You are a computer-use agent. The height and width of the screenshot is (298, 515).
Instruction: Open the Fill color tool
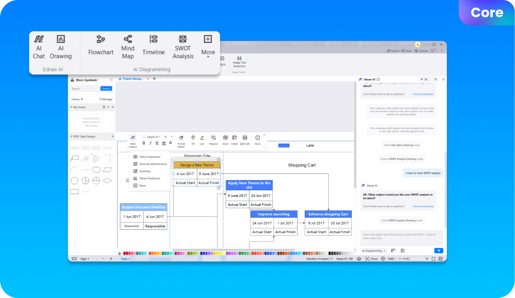(x=193, y=140)
